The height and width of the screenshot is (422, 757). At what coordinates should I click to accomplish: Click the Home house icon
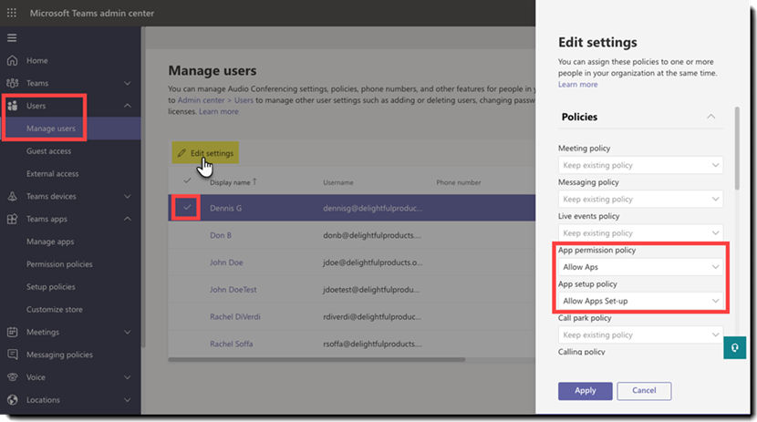13,60
